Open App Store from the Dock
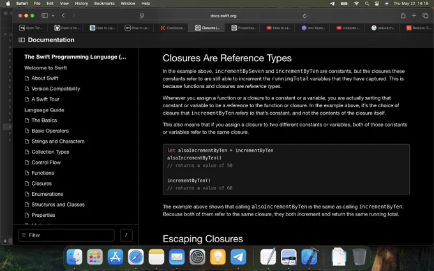Screen dimensions: 434x271 coord(116,257)
